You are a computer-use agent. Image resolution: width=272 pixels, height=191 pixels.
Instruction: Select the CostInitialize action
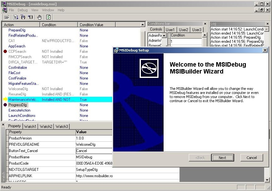click(18, 68)
